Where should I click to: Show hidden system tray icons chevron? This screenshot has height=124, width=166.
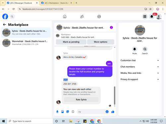[x=140, y=121]
